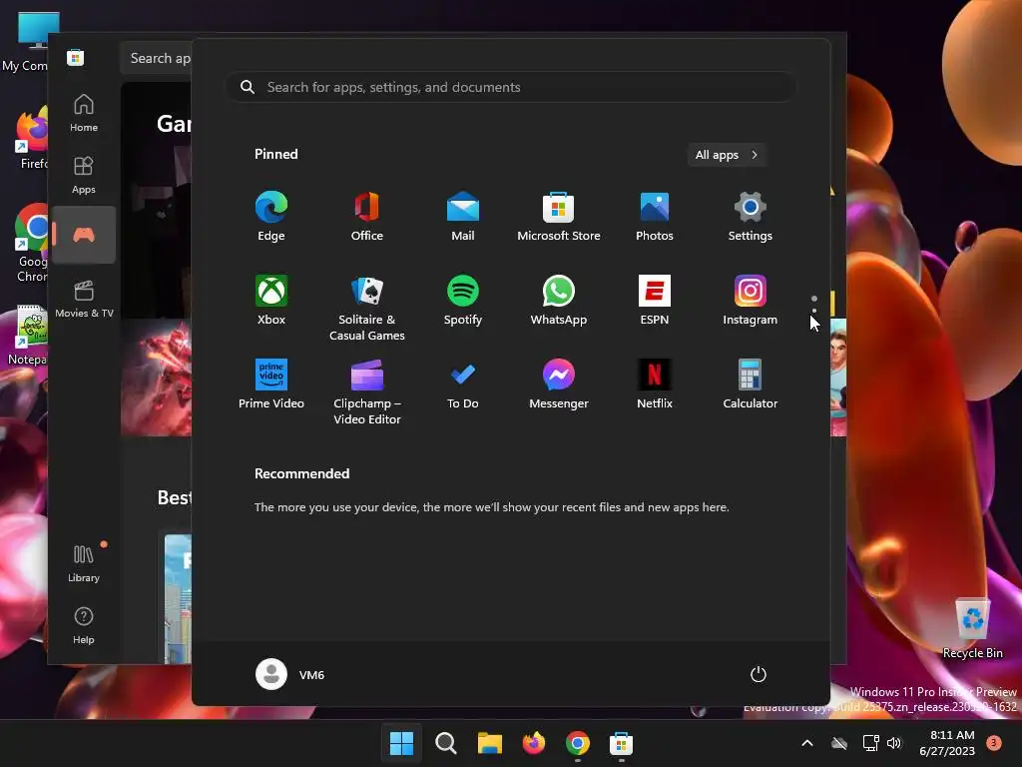Open the To Do app

click(x=463, y=384)
